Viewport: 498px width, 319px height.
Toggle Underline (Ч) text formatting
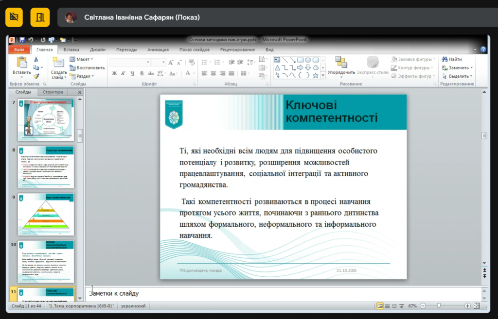[x=132, y=73]
